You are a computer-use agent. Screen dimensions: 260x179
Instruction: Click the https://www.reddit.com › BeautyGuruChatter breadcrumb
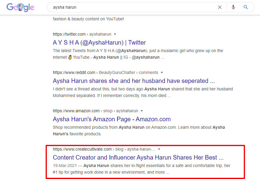[x=105, y=72]
